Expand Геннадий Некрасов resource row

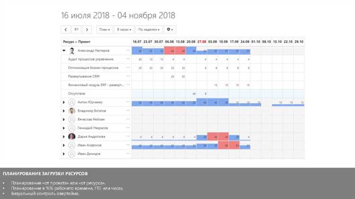click(64, 128)
